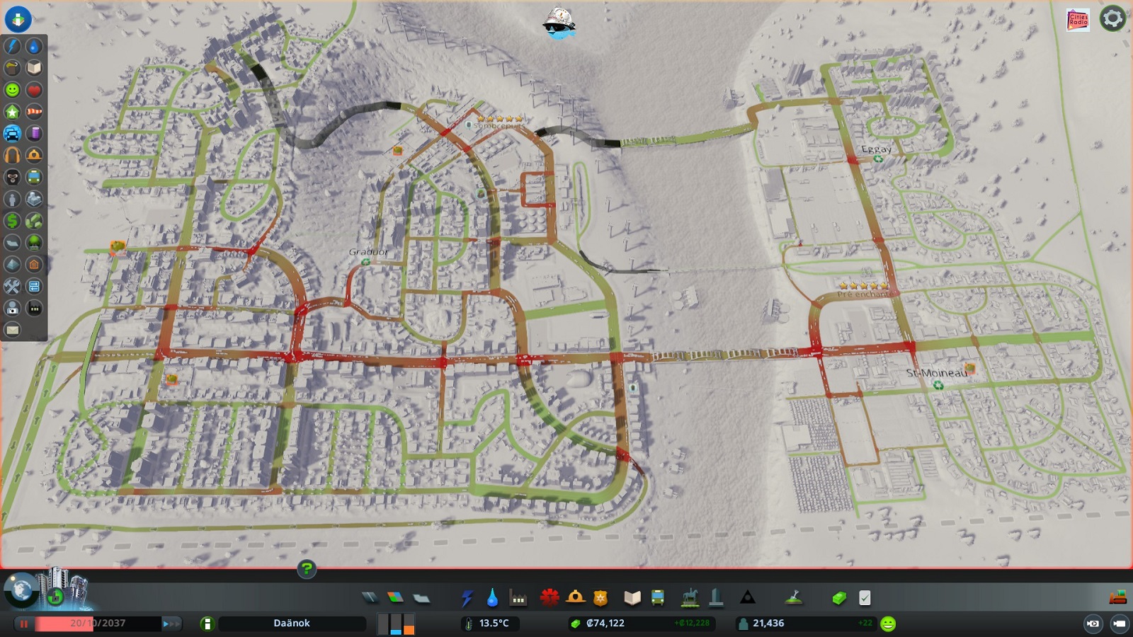The height and width of the screenshot is (637, 1133).
Task: Open the Public Transport bus info view
Action: (x=34, y=177)
